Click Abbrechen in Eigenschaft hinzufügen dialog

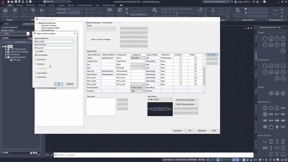[x=70, y=84]
